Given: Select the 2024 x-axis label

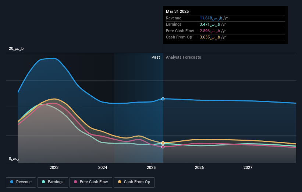Looking at the screenshot, I should tap(103, 167).
